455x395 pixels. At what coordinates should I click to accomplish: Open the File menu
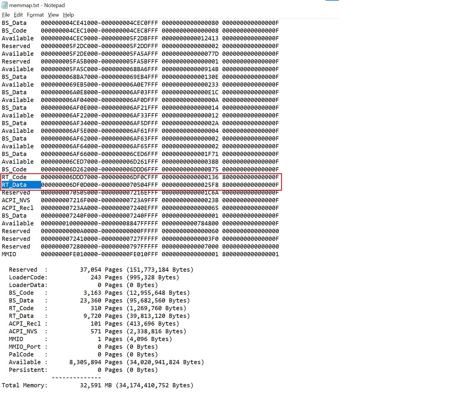6,15
